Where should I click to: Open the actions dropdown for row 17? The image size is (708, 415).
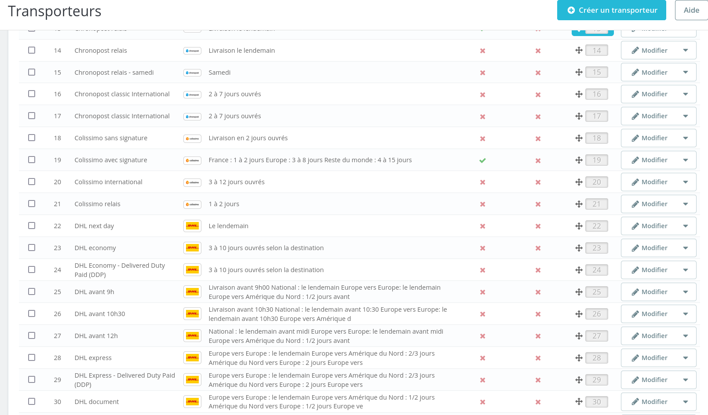point(686,116)
